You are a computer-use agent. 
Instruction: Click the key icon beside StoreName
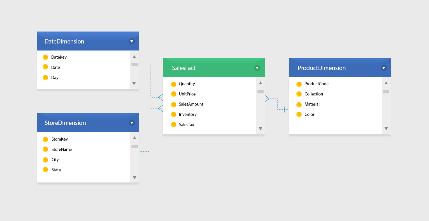point(46,149)
